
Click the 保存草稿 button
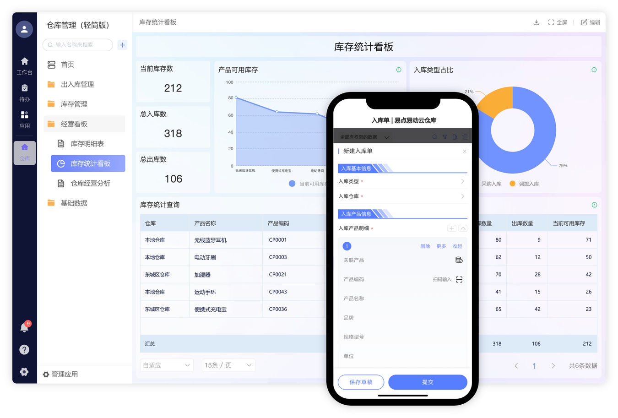pyautogui.click(x=361, y=382)
